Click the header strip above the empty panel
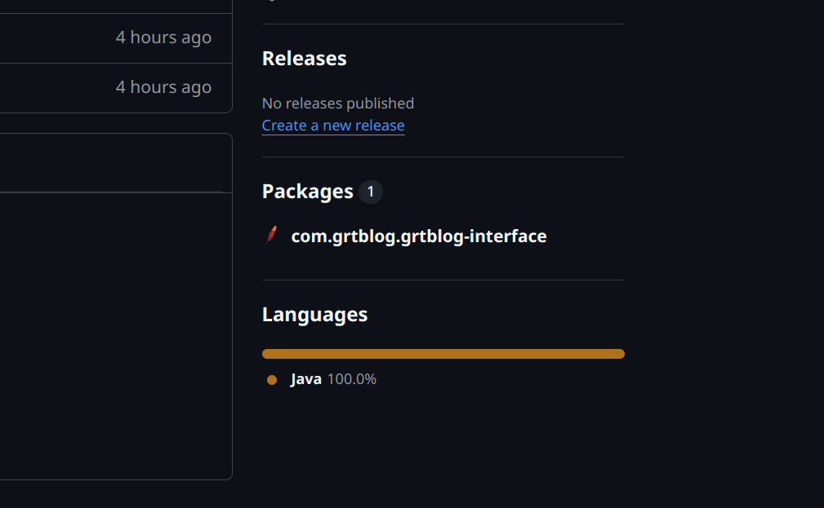 pyautogui.click(x=114, y=163)
